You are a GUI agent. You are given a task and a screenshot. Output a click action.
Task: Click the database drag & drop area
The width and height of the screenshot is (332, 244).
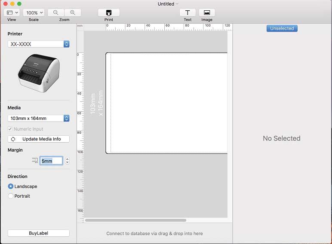pyautogui.click(x=154, y=233)
